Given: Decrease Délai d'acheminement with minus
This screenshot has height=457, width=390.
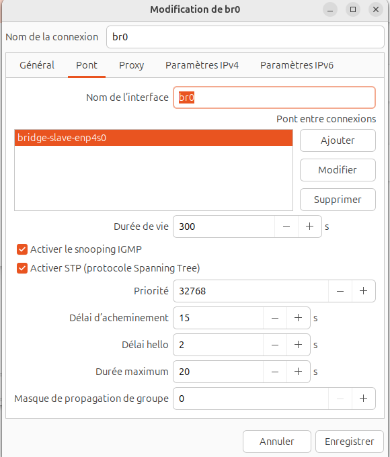Looking at the screenshot, I should (x=275, y=318).
